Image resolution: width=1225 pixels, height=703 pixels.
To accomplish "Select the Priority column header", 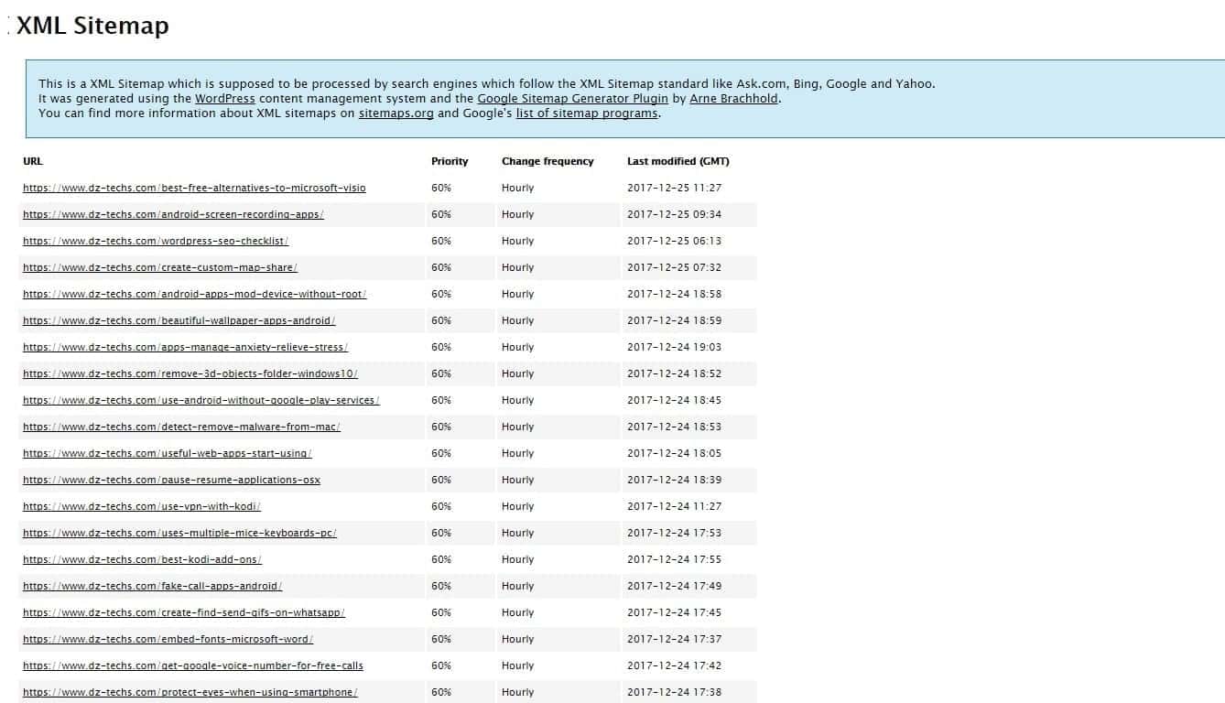I will click(450, 161).
